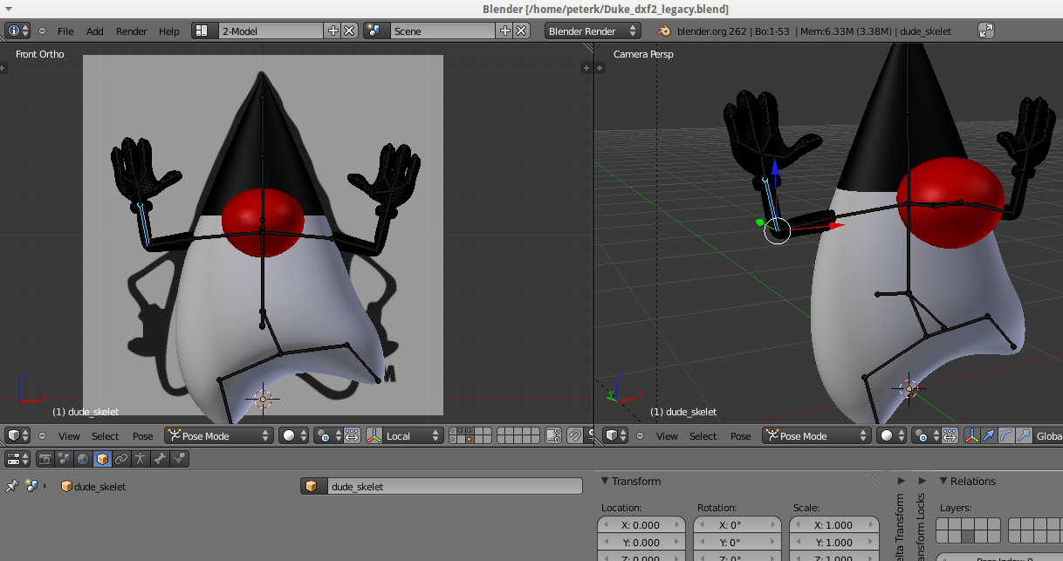Click the add screen layout plus button
Viewport: 1063px width, 561px height.
pos(333,31)
